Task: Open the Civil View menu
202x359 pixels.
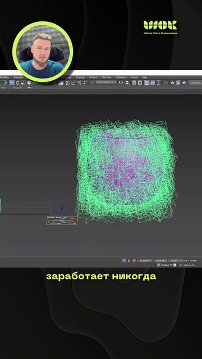Action: coord(107,77)
